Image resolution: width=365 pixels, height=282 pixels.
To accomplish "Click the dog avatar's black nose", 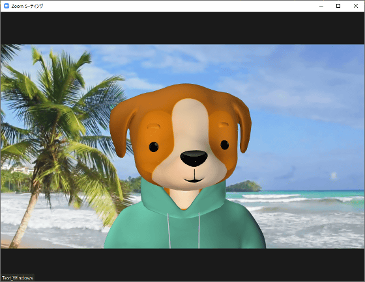I will (x=194, y=159).
